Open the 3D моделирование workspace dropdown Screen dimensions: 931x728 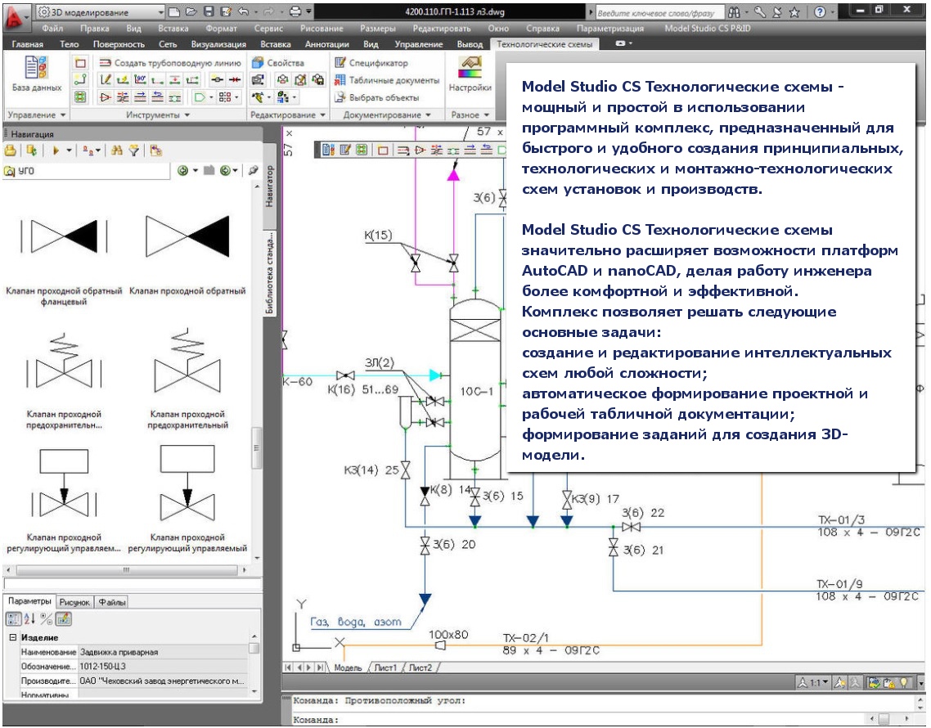(x=101, y=12)
